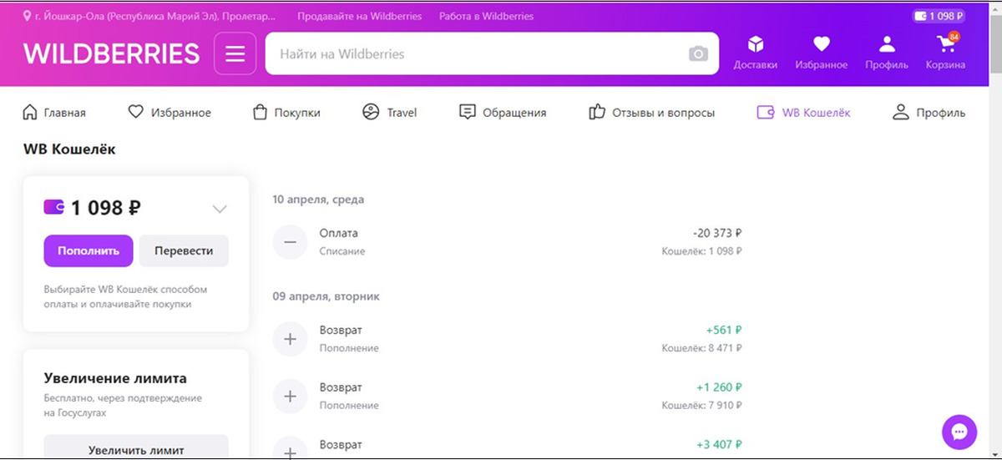This screenshot has width=1002, height=460.
Task: Click the Оплата -20 373 ₽ amount
Action: click(x=717, y=234)
